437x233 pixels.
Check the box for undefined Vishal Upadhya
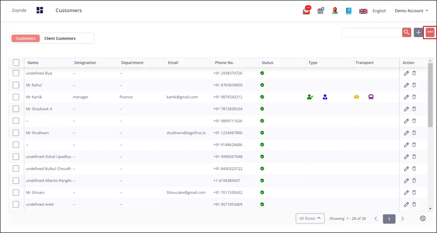pyautogui.click(x=16, y=157)
